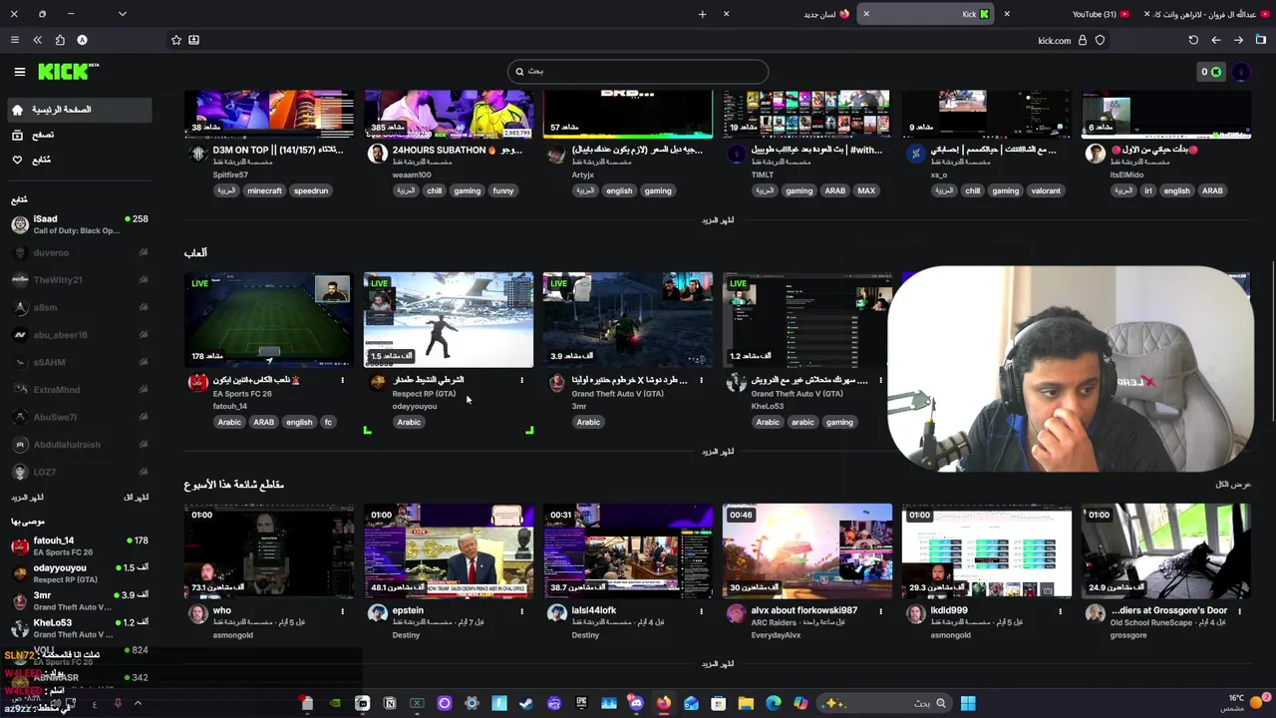Open Discord from the taskbar
This screenshot has height=718, width=1276.
[636, 703]
